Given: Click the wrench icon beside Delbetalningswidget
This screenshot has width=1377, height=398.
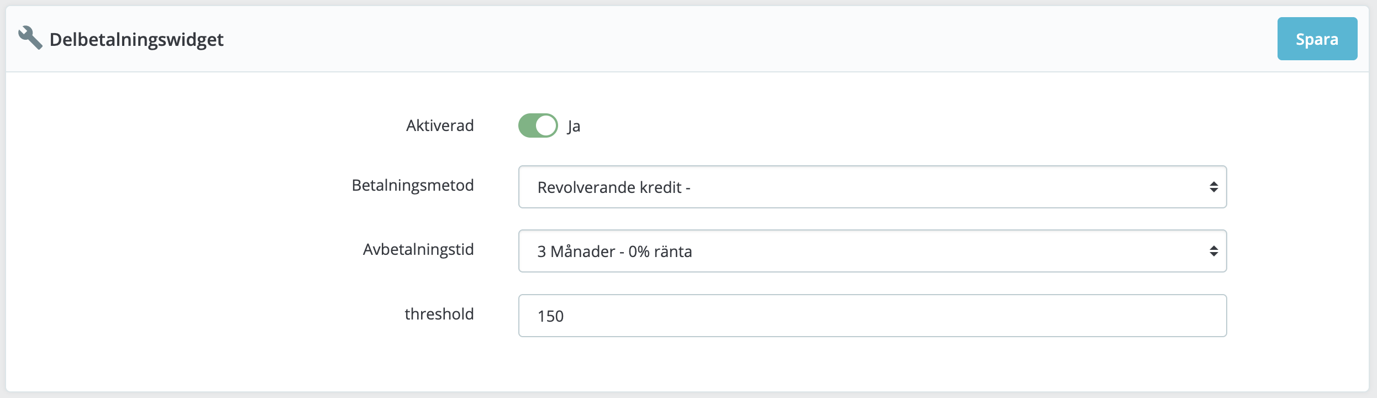Looking at the screenshot, I should point(30,38).
